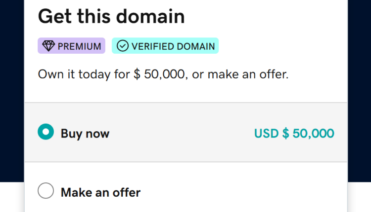Click the 'Buy now' option label

85,133
